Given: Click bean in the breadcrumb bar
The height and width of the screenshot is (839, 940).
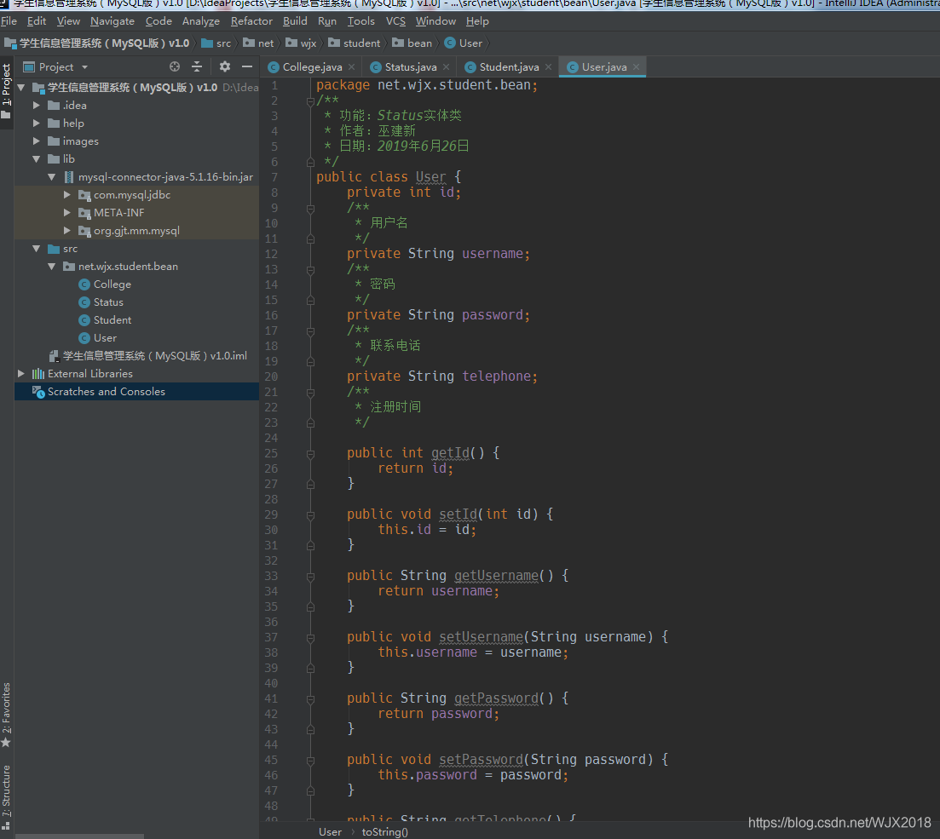Looking at the screenshot, I should tap(412, 43).
